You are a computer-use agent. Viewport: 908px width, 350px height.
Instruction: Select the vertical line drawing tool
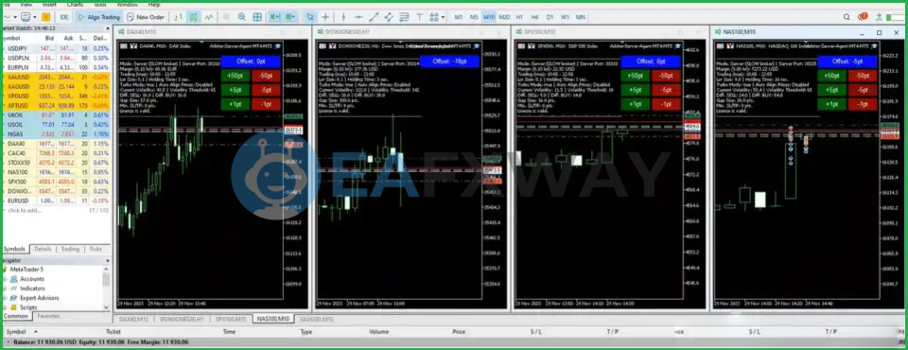pos(344,17)
